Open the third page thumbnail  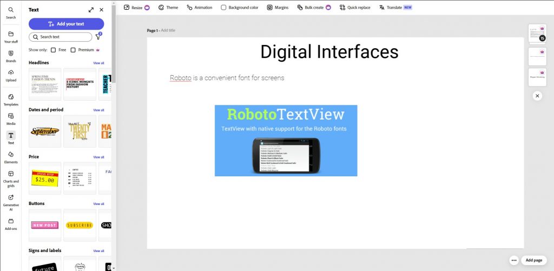[537, 77]
